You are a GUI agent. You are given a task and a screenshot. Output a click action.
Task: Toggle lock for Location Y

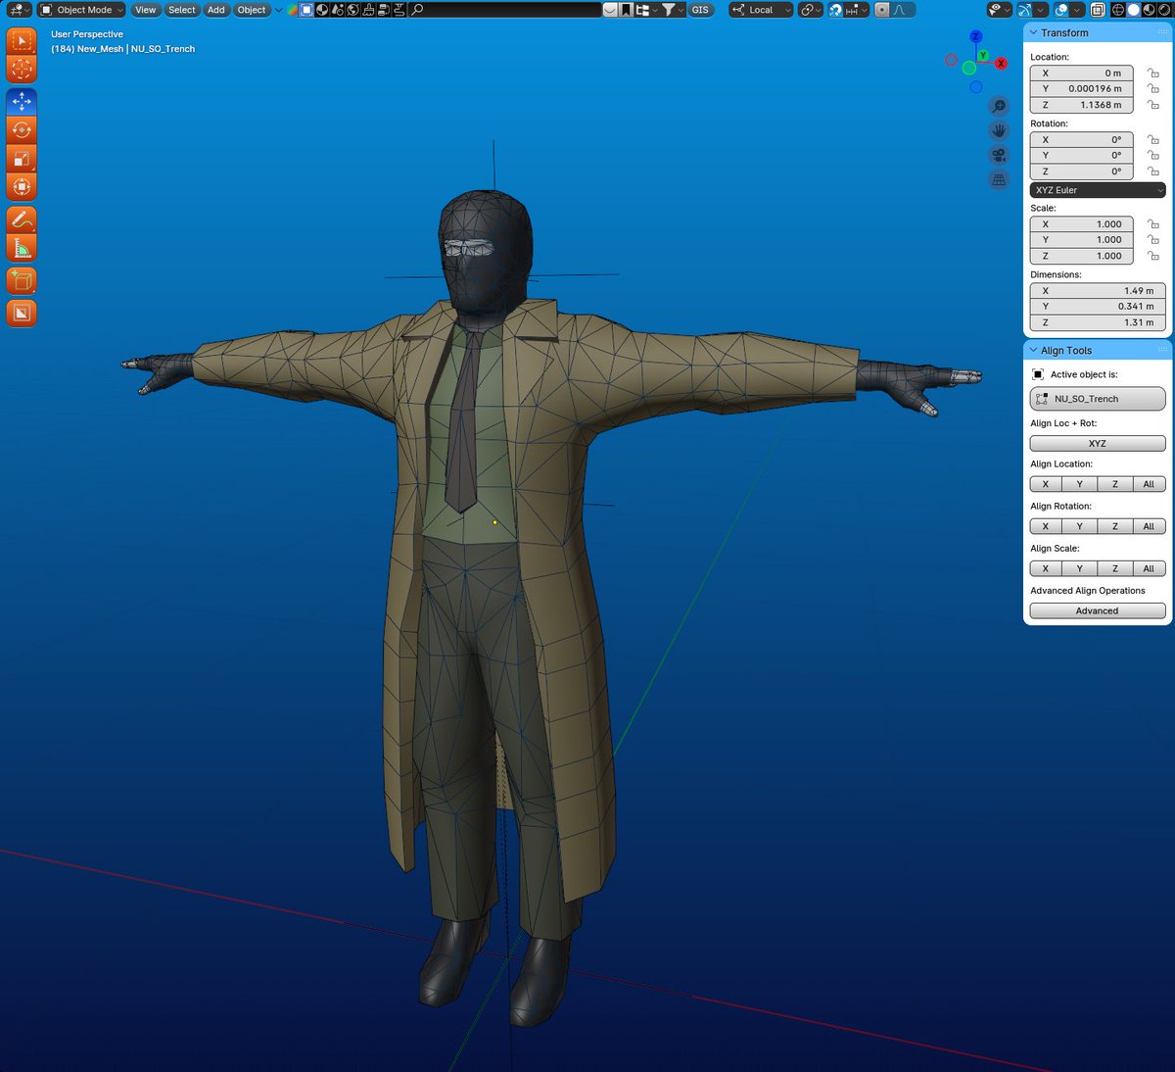pyautogui.click(x=1153, y=89)
